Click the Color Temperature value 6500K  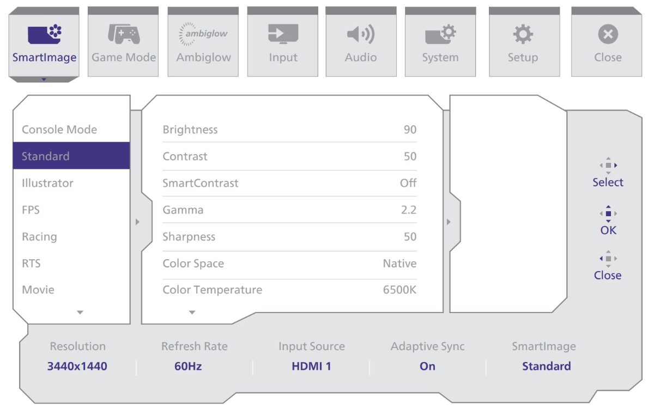pyautogui.click(x=399, y=290)
